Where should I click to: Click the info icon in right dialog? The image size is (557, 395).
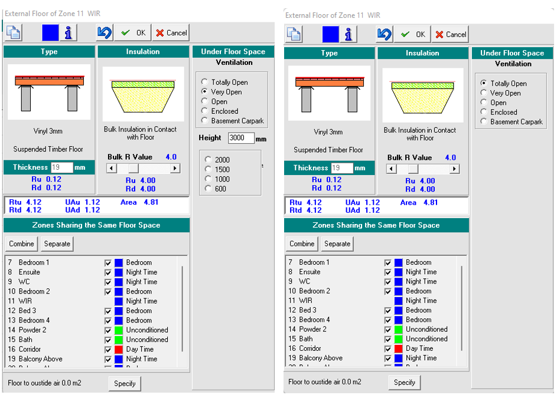(348, 34)
